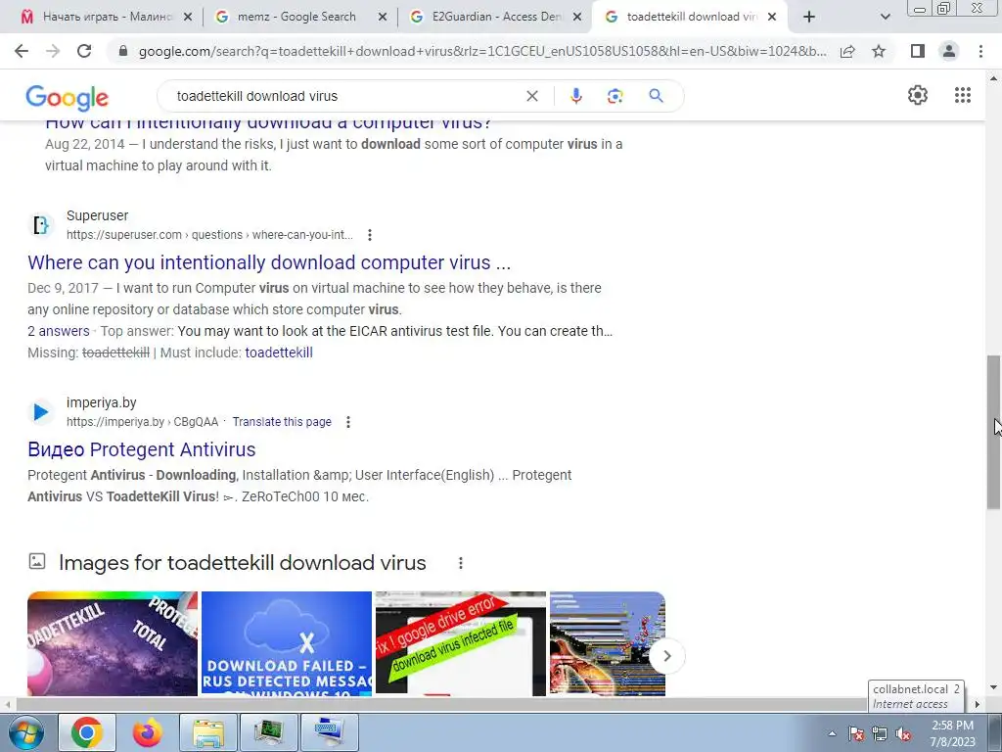The image size is (1002, 752).
Task: Open 'Download Failed' blue image thumbnail
Action: 287,643
